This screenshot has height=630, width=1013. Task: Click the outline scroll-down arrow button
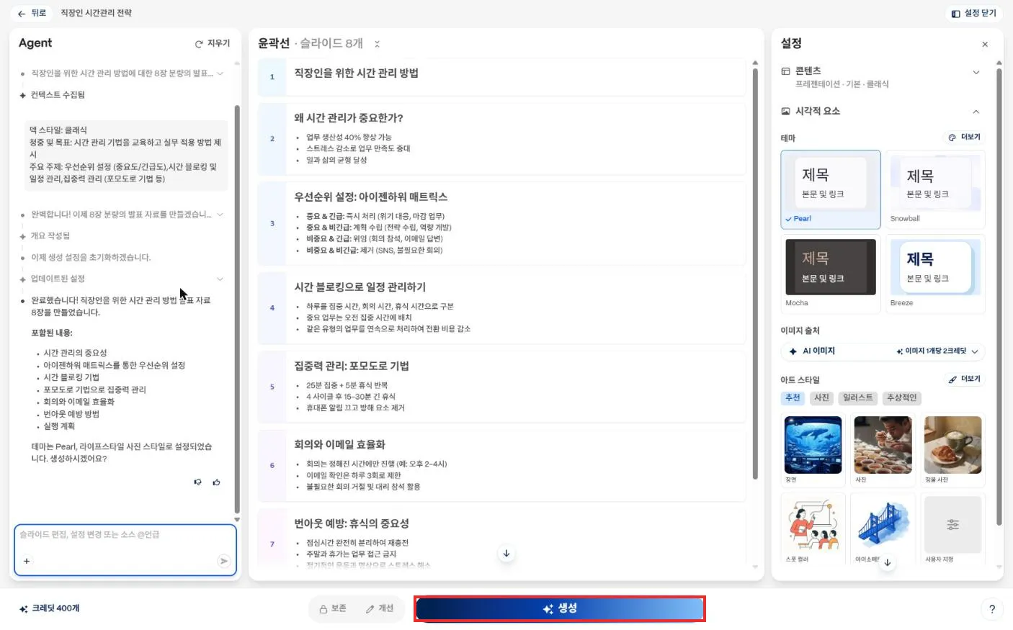[x=506, y=553]
